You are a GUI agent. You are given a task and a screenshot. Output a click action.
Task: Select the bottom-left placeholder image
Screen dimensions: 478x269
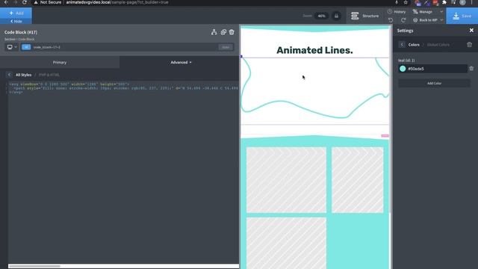286,243
